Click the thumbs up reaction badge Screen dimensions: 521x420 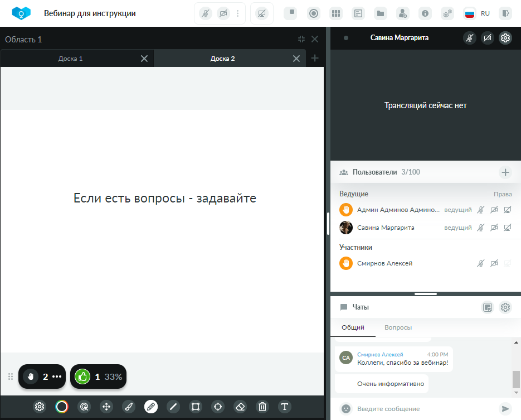(99, 376)
